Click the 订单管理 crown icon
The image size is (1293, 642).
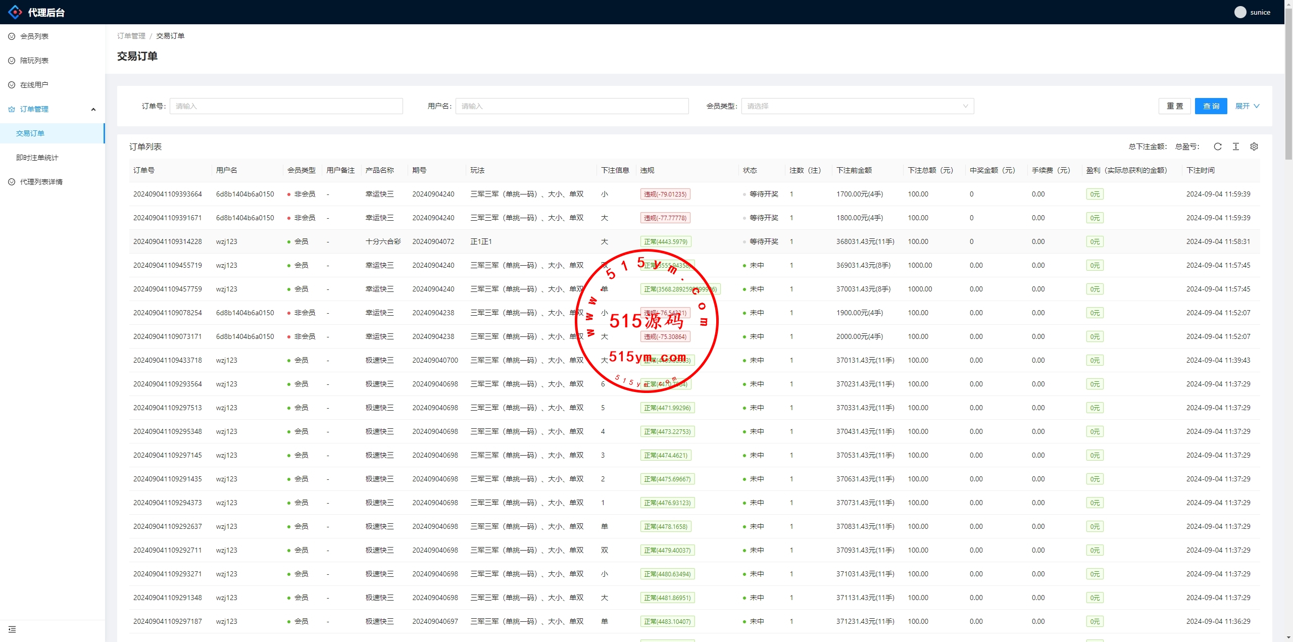click(x=12, y=109)
